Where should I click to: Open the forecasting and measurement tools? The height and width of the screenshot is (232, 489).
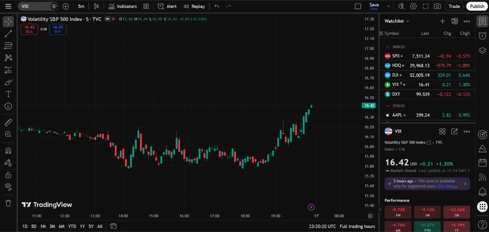pyautogui.click(x=8, y=70)
